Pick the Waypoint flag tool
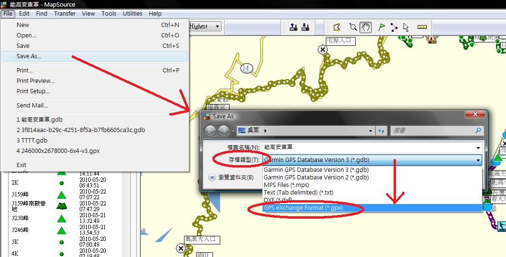Screen dimensions: 506x257 tap(381, 27)
